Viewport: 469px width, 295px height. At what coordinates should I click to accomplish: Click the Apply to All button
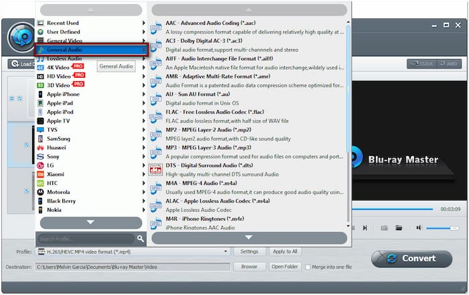(x=285, y=251)
